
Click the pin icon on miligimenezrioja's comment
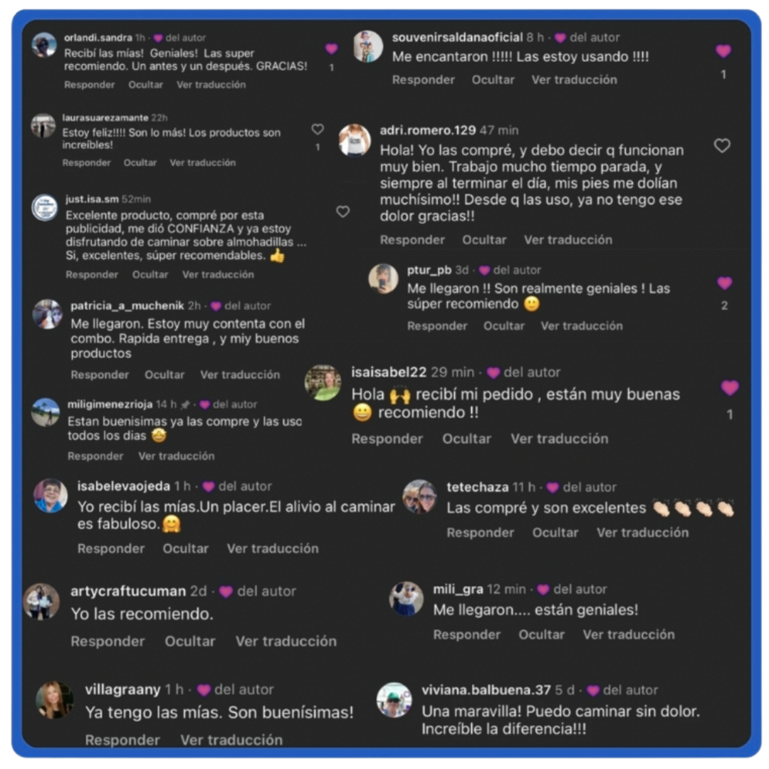185,404
